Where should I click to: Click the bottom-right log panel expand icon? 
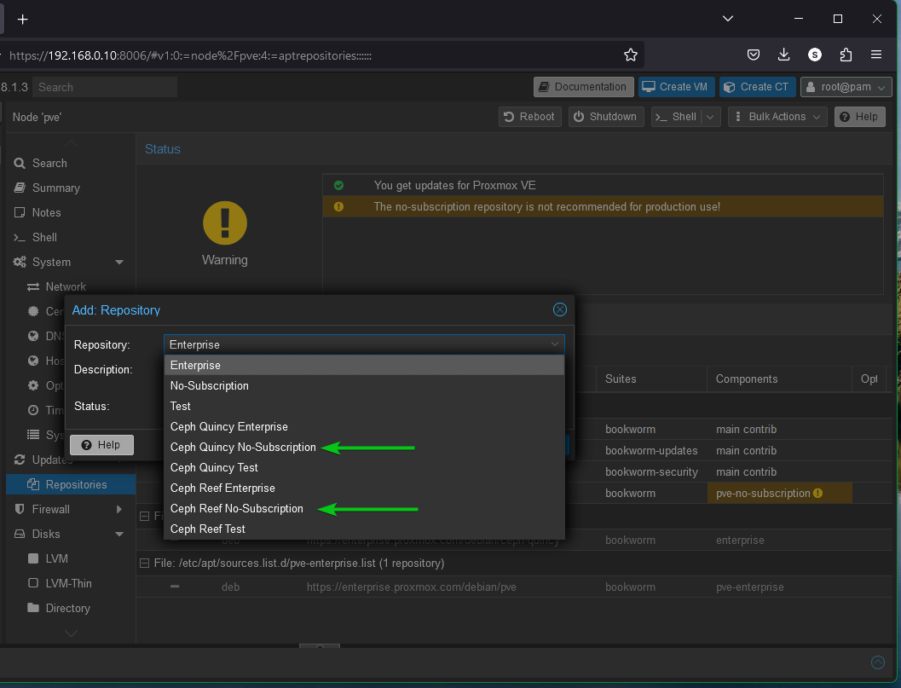point(877,662)
